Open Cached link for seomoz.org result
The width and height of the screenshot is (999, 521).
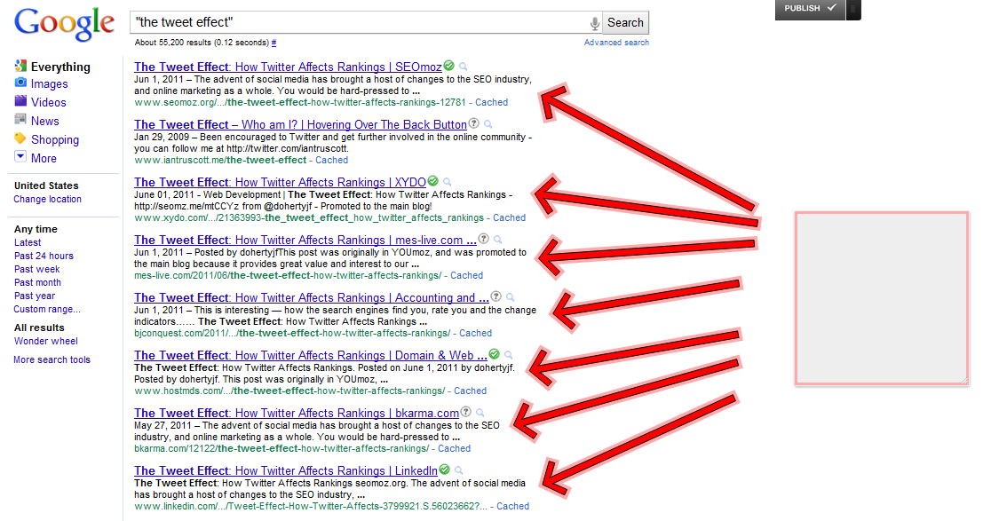tap(491, 103)
